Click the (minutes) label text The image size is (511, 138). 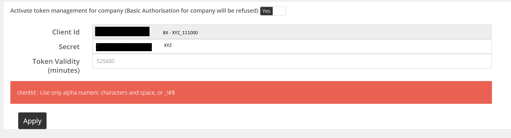coord(64,70)
